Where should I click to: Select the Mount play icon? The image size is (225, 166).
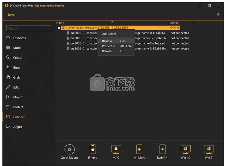pos(8,97)
